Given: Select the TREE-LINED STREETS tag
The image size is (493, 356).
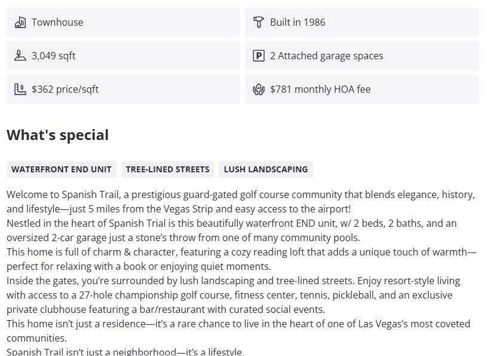Looking at the screenshot, I should click(x=167, y=169).
